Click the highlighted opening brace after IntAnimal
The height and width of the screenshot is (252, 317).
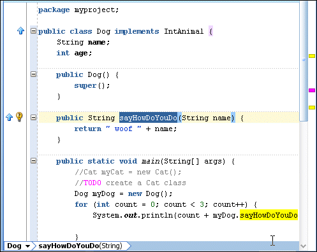(210, 31)
